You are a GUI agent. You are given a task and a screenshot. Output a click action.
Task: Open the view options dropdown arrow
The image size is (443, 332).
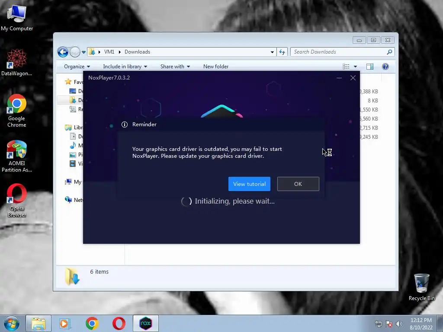356,67
